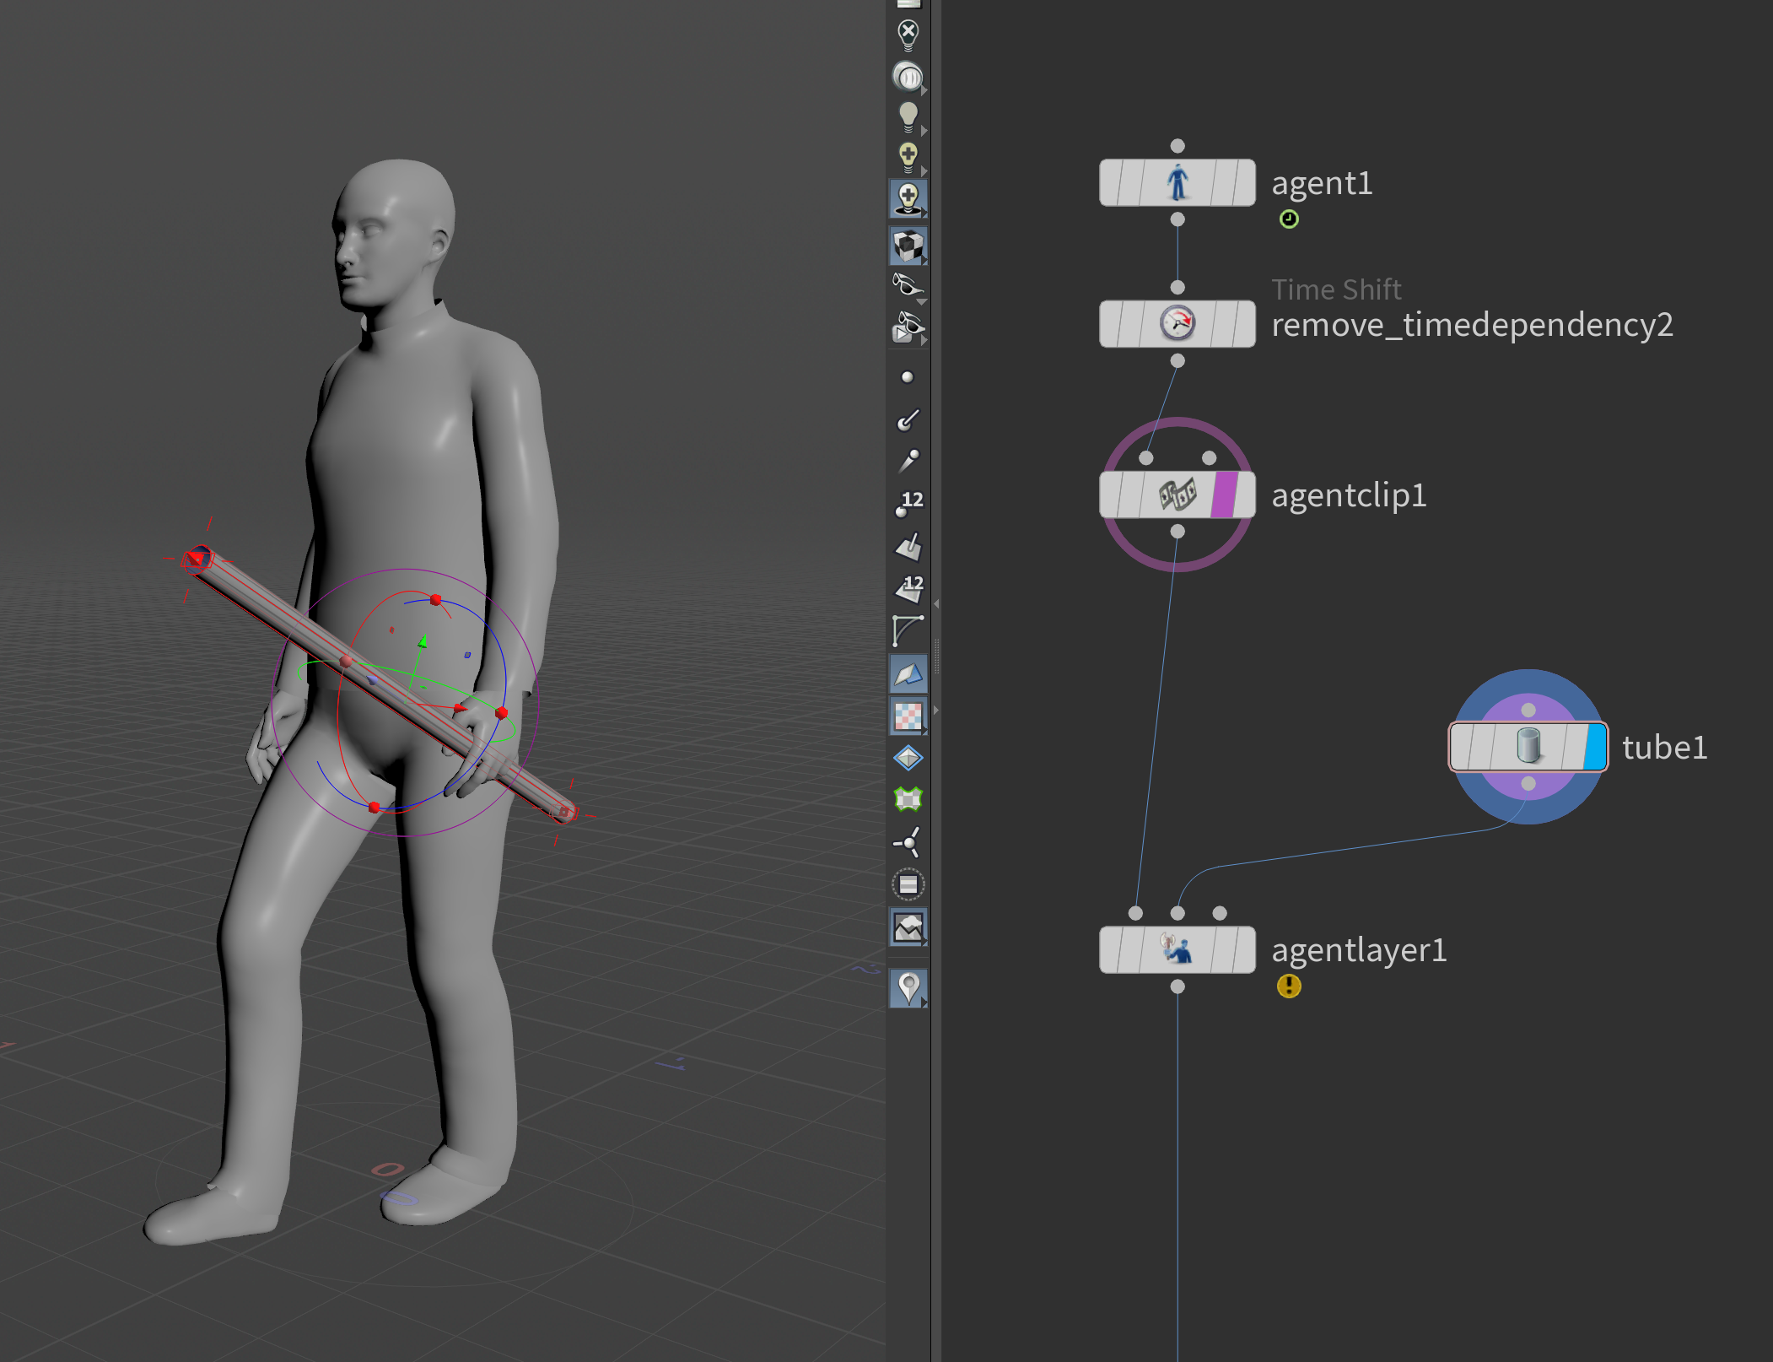Click agentlayer1 yellow warning badge
Screen dimensions: 1773x1362
1289,986
